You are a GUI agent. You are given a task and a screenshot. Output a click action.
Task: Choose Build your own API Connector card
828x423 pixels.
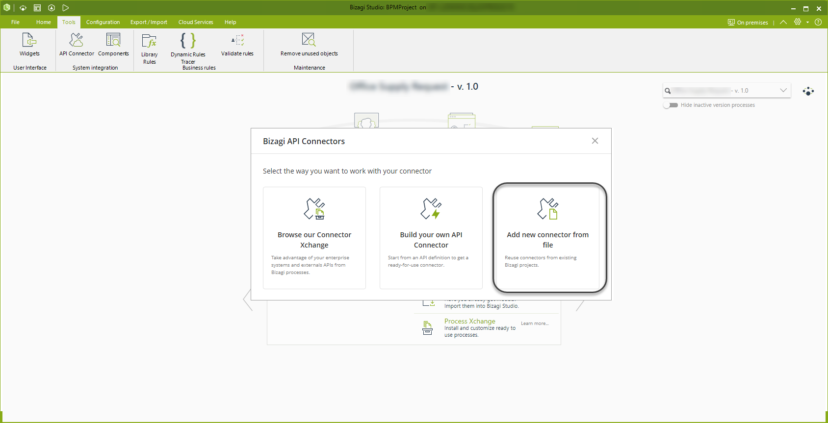click(431, 238)
